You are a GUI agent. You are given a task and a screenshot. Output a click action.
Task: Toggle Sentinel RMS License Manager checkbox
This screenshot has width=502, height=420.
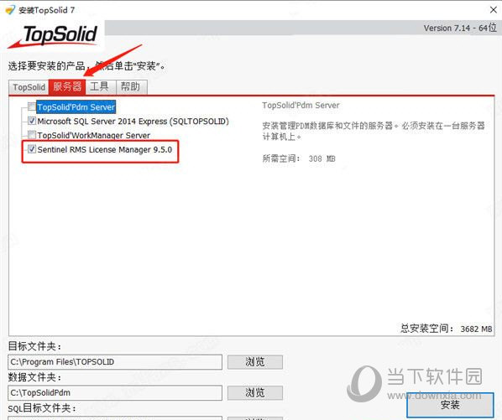32,149
